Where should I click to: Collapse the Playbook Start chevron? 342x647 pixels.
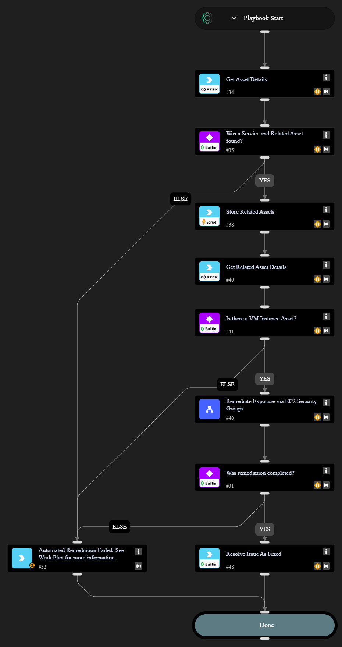[x=234, y=18]
